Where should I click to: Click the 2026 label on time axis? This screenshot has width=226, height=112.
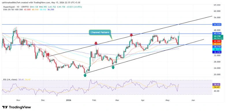click(x=69, y=100)
